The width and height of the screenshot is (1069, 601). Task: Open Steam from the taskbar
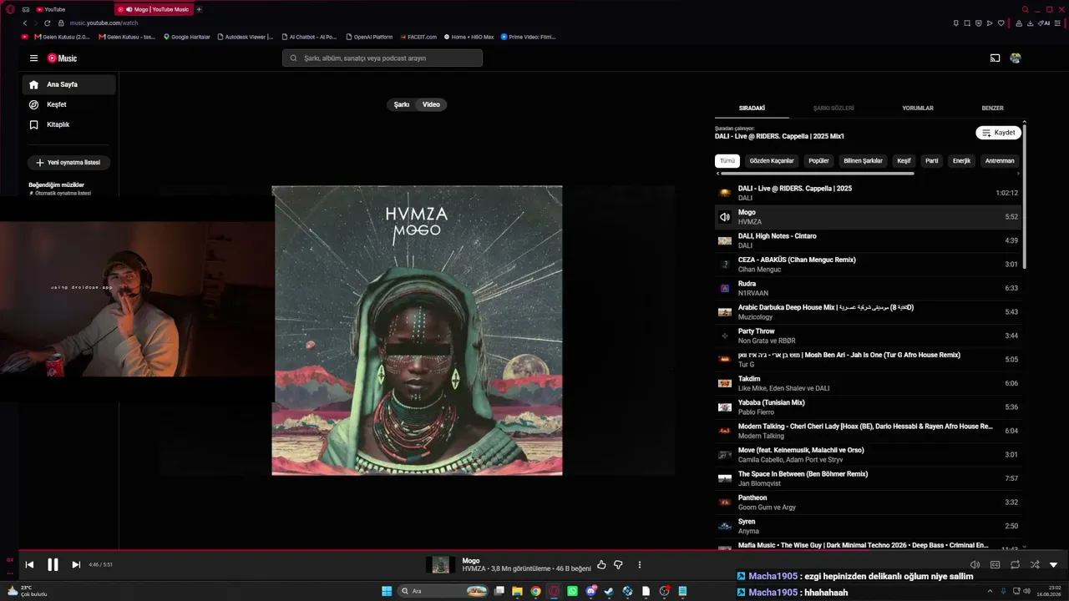click(x=609, y=591)
